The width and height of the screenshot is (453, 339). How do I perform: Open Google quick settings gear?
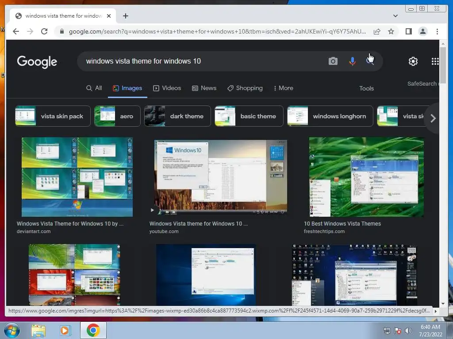point(413,61)
